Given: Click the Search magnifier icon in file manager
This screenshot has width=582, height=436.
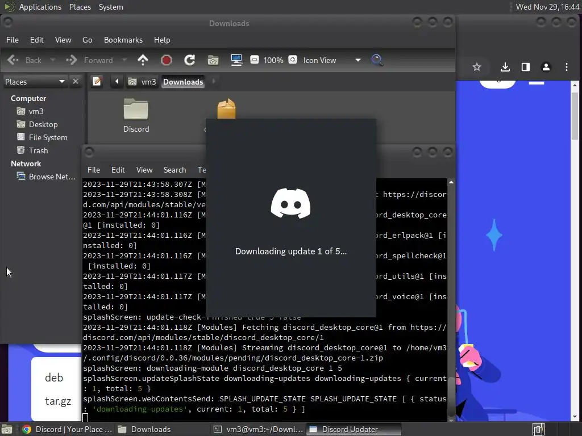Looking at the screenshot, I should [377, 60].
